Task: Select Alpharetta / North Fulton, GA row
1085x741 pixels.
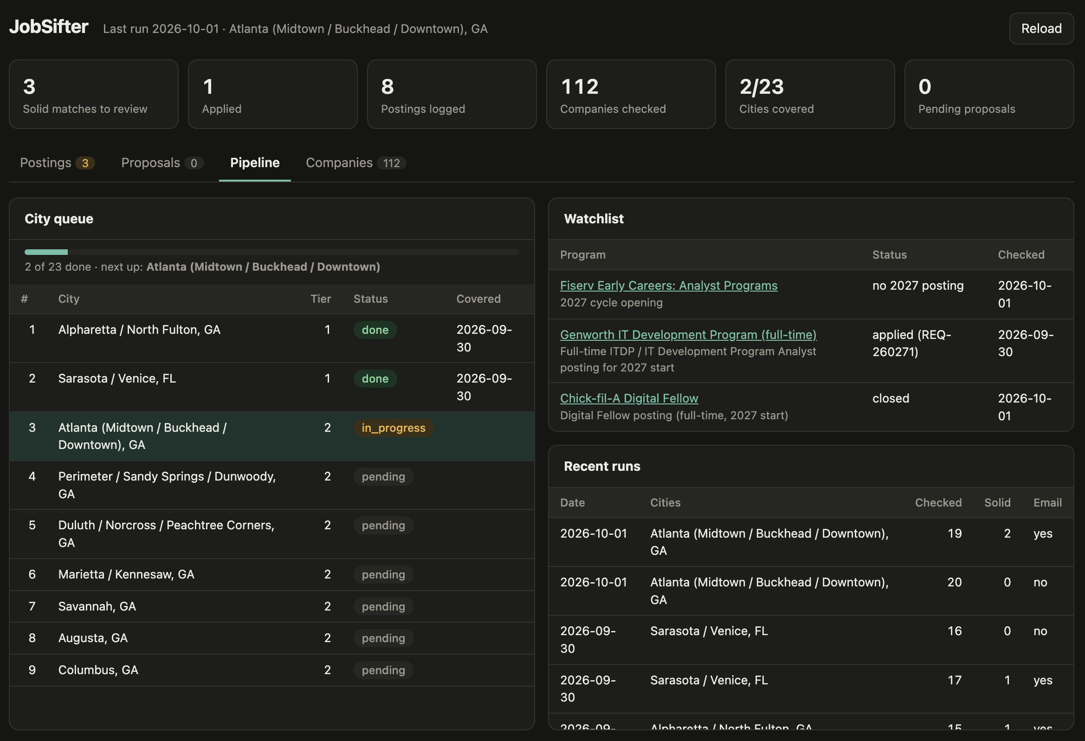Action: click(x=272, y=338)
